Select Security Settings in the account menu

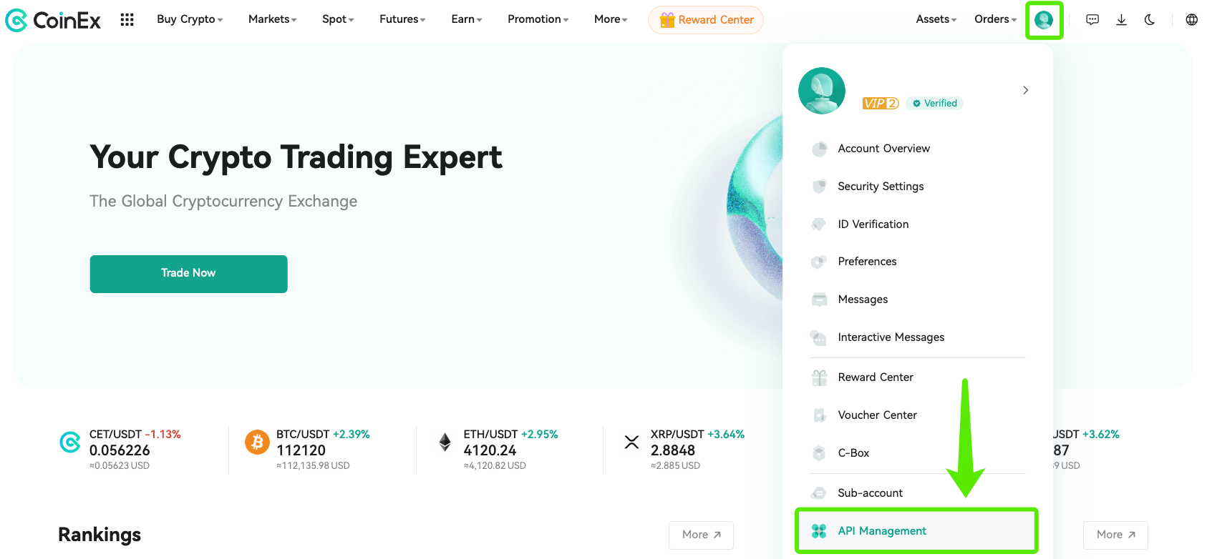881,187
